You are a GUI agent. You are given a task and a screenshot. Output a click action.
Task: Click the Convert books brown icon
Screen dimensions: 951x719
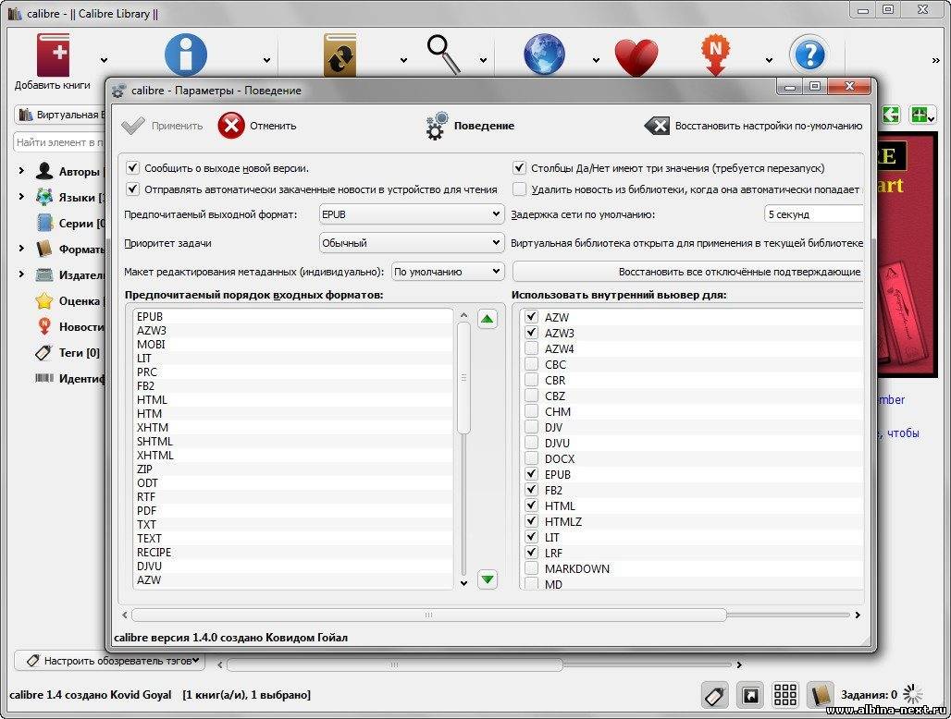point(340,55)
